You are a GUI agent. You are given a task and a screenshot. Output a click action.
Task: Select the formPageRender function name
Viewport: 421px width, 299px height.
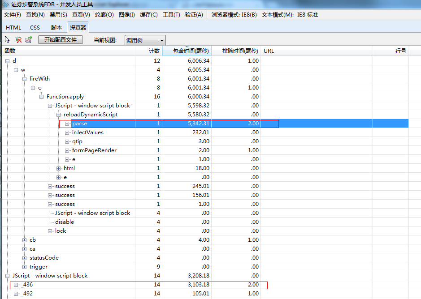94,150
